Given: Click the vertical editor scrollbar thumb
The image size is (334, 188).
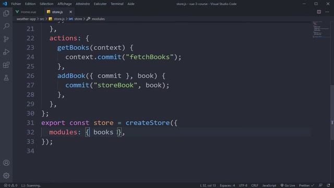Looking at the screenshot, I should pos(332,112).
